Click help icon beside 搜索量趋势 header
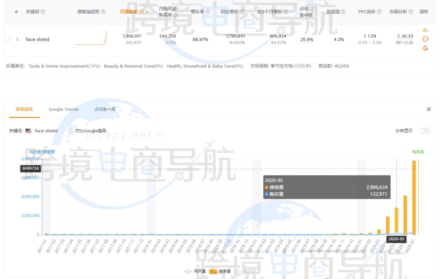This screenshot has height=279, width=439. point(103,12)
